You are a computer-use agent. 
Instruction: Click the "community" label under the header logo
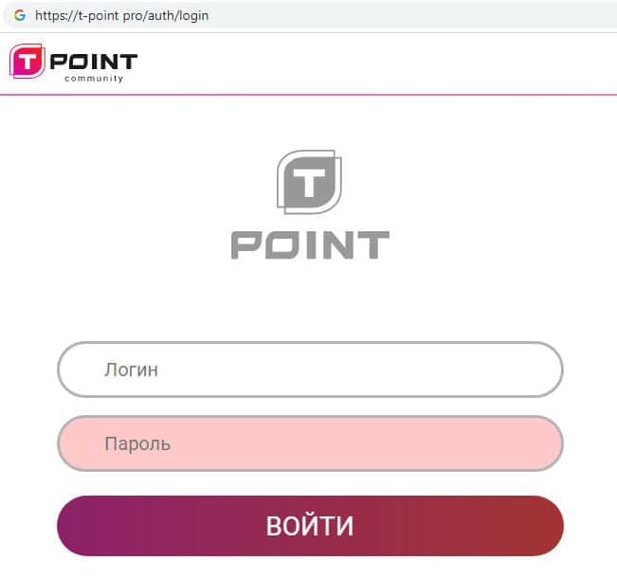click(94, 79)
